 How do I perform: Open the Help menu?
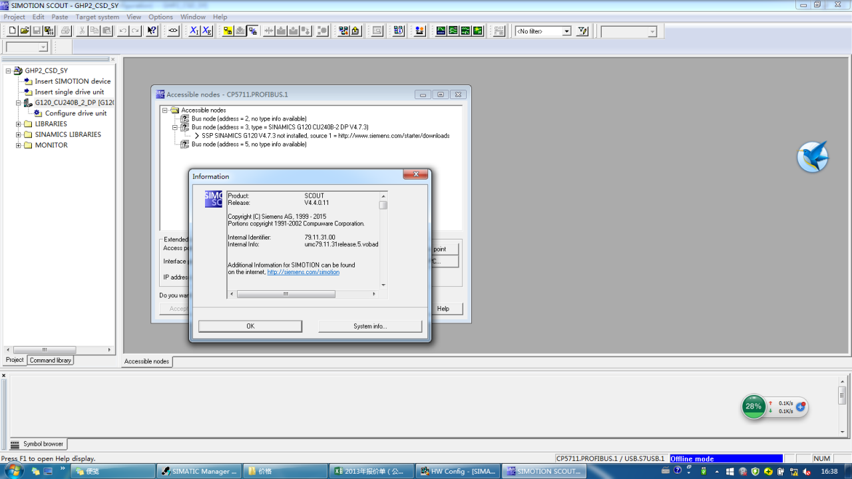point(220,17)
